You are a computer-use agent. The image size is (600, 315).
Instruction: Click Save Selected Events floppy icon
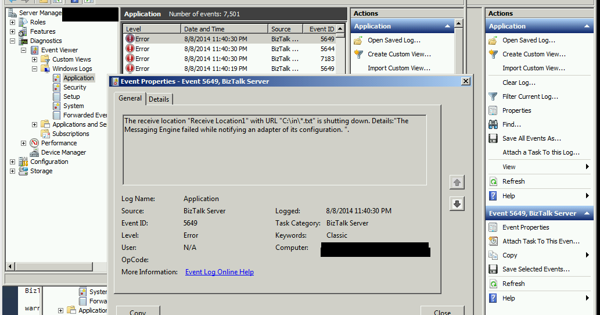(x=493, y=269)
